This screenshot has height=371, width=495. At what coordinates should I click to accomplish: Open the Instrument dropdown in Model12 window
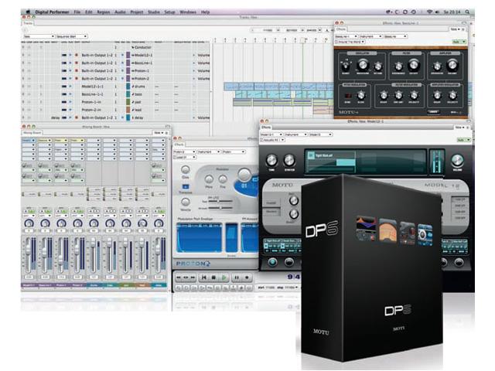pos(295,134)
